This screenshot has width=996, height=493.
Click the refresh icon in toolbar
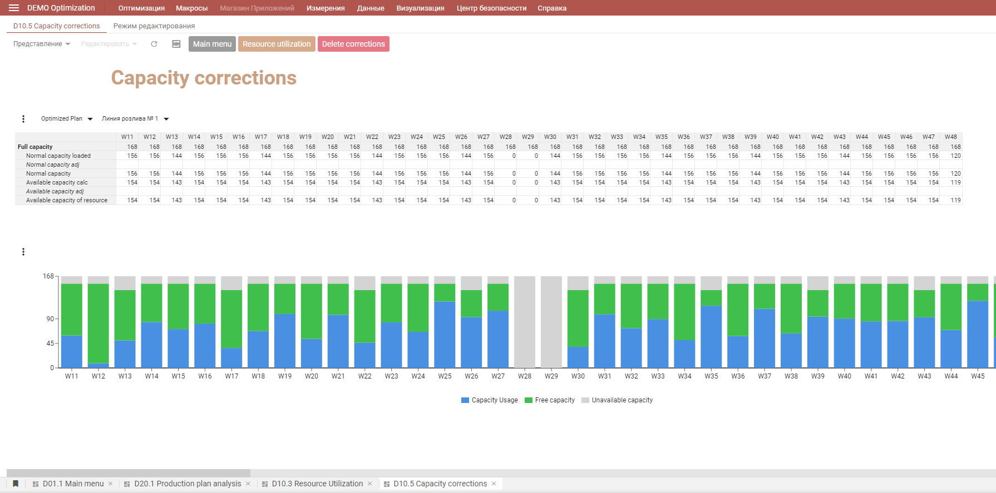coord(154,44)
